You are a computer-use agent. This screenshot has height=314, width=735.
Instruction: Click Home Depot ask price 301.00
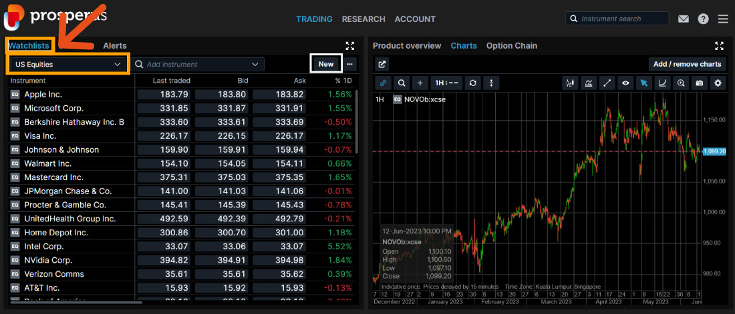(x=279, y=233)
